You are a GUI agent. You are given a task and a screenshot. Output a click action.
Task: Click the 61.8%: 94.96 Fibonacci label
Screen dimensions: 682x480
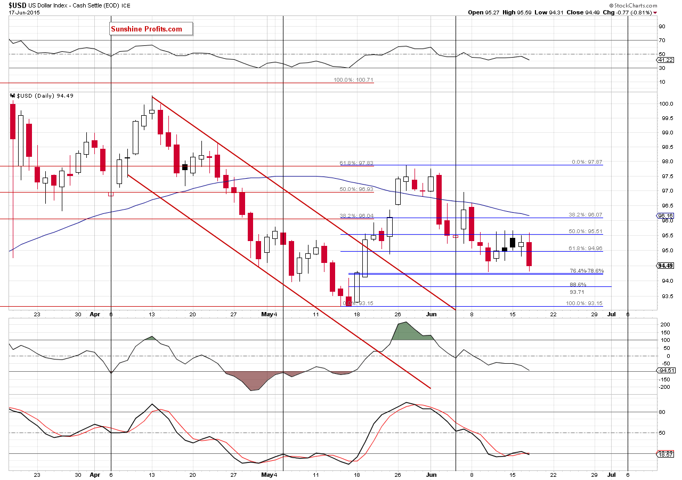[x=585, y=248]
